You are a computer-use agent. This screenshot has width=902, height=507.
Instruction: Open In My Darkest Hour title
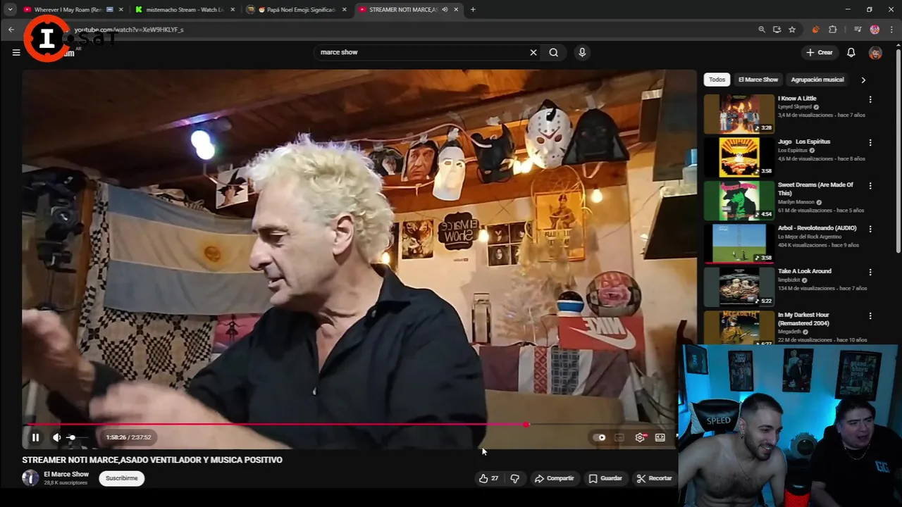(804, 319)
